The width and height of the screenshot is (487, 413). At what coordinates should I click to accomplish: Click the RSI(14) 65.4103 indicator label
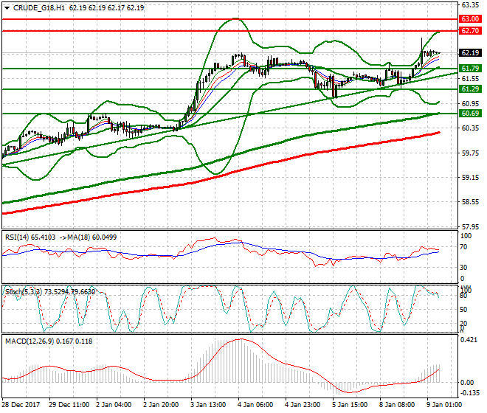tap(30, 237)
